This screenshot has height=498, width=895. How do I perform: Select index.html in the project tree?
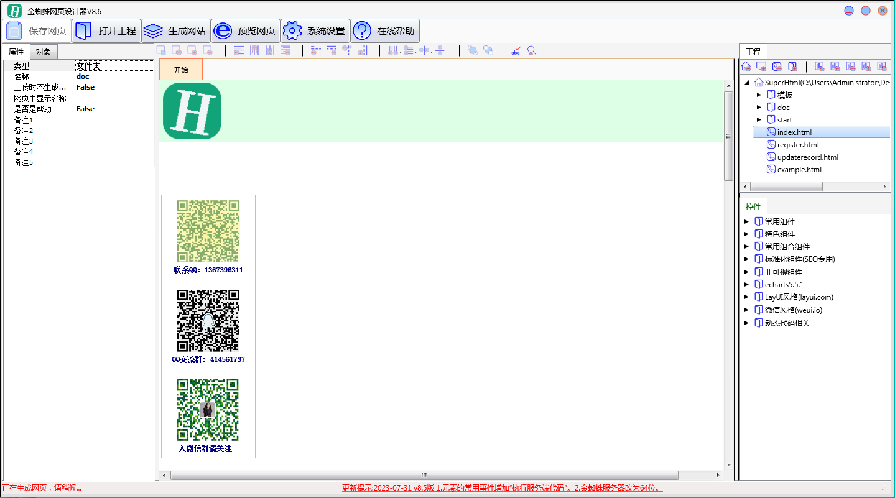tap(794, 132)
